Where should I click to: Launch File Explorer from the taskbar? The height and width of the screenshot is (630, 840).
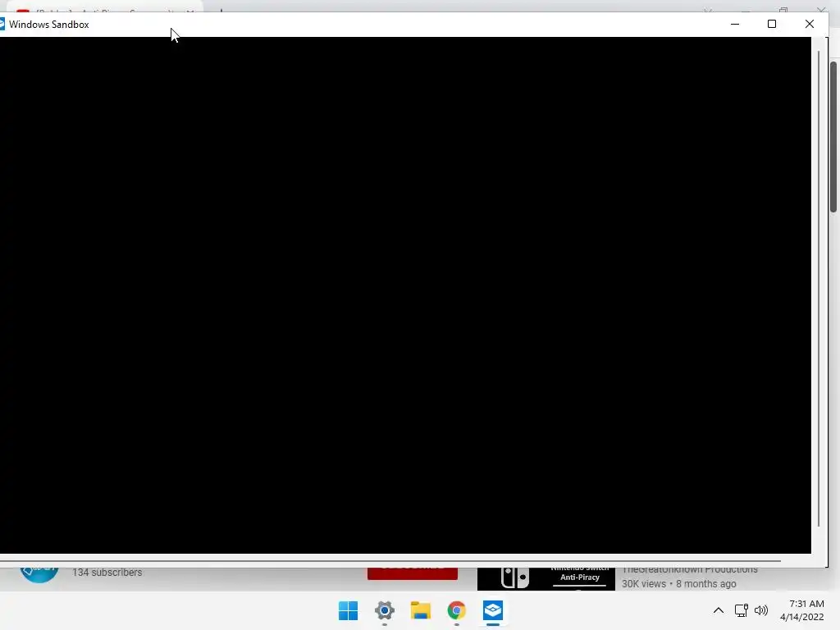pyautogui.click(x=421, y=610)
